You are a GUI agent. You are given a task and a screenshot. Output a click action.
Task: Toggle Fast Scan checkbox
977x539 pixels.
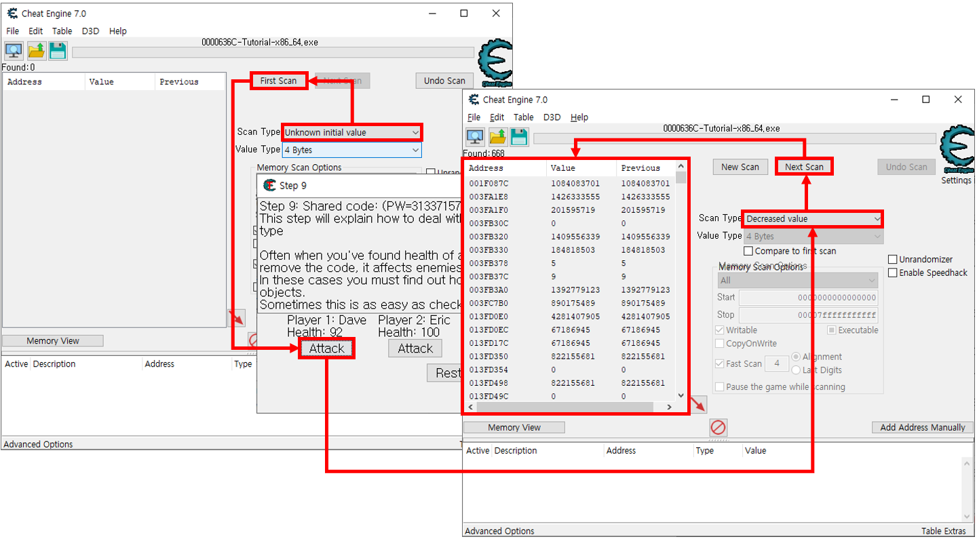(720, 363)
